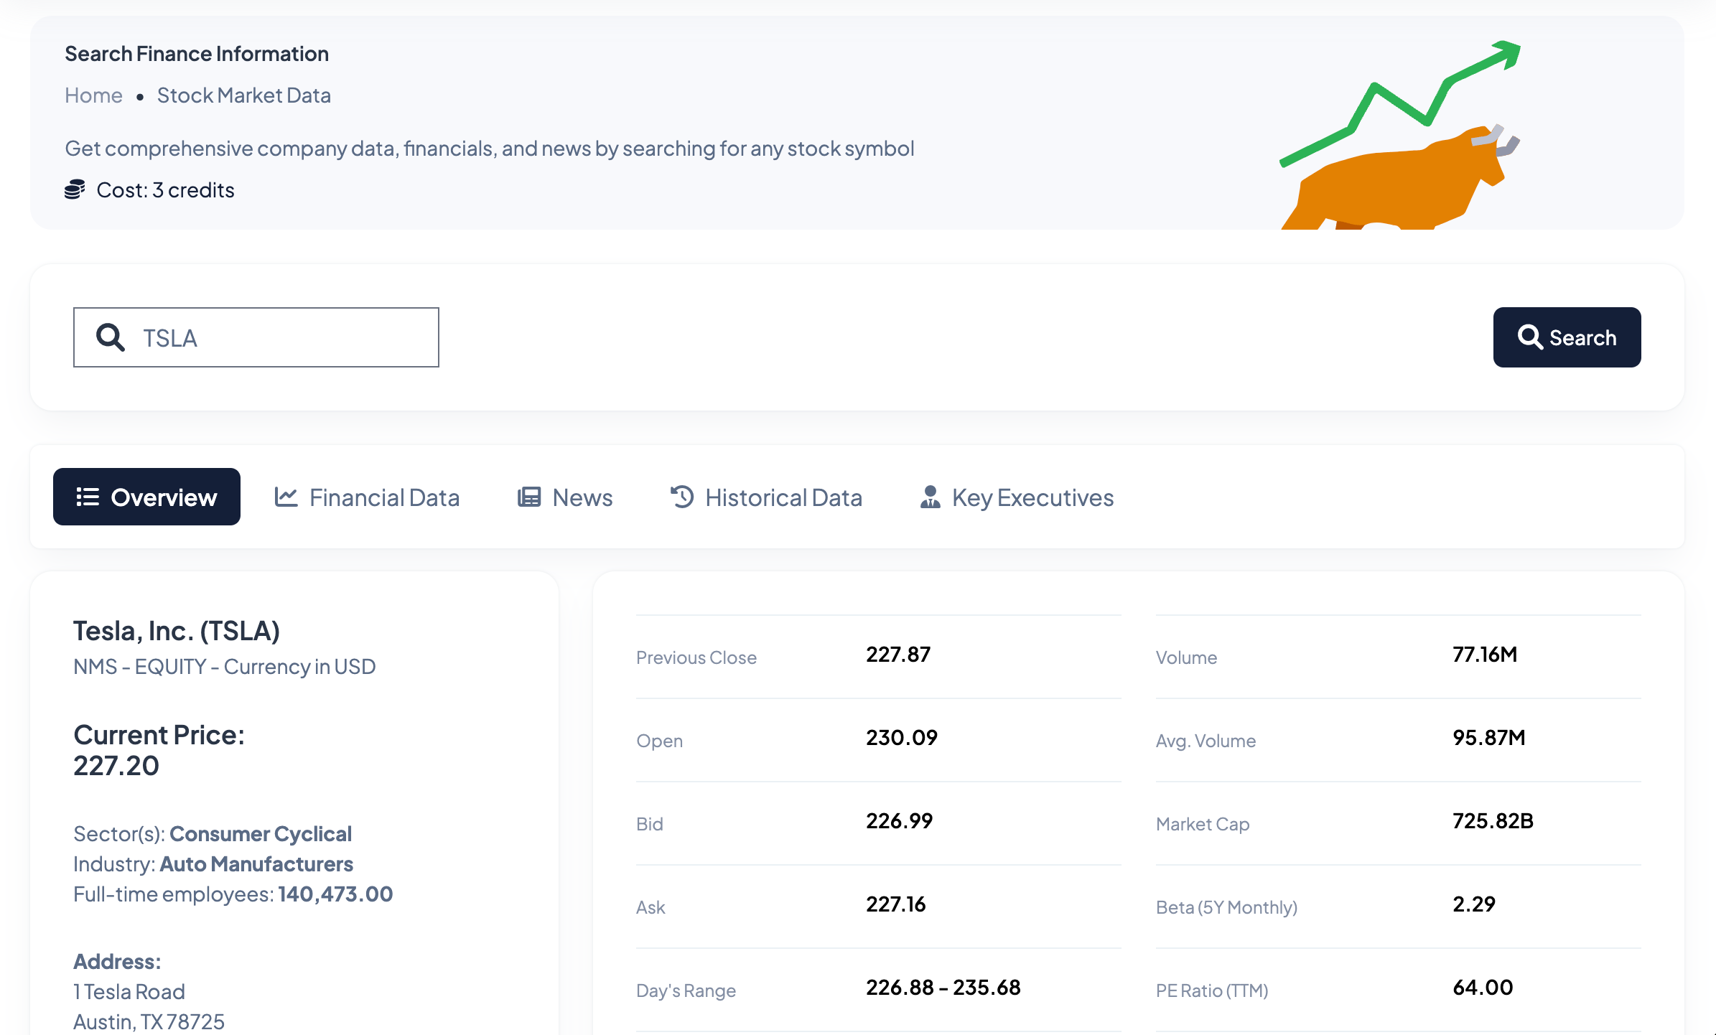Click the dark Search button
Image resolution: width=1716 pixels, height=1035 pixels.
point(1567,337)
